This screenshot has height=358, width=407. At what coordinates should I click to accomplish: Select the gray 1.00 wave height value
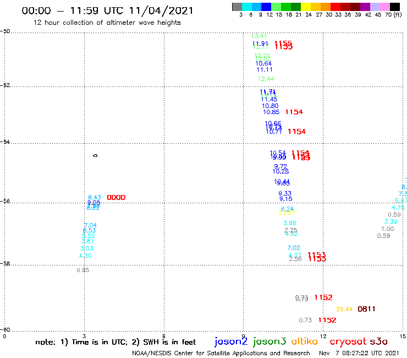(388, 229)
